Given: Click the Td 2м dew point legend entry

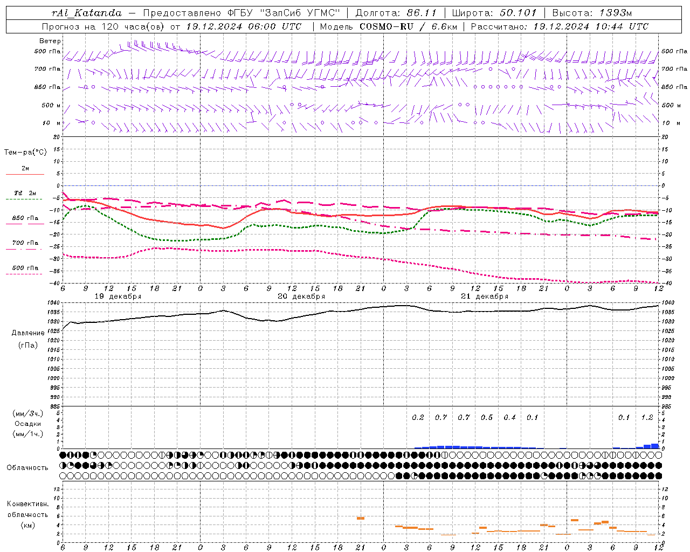Looking at the screenshot, I should click(x=25, y=193).
